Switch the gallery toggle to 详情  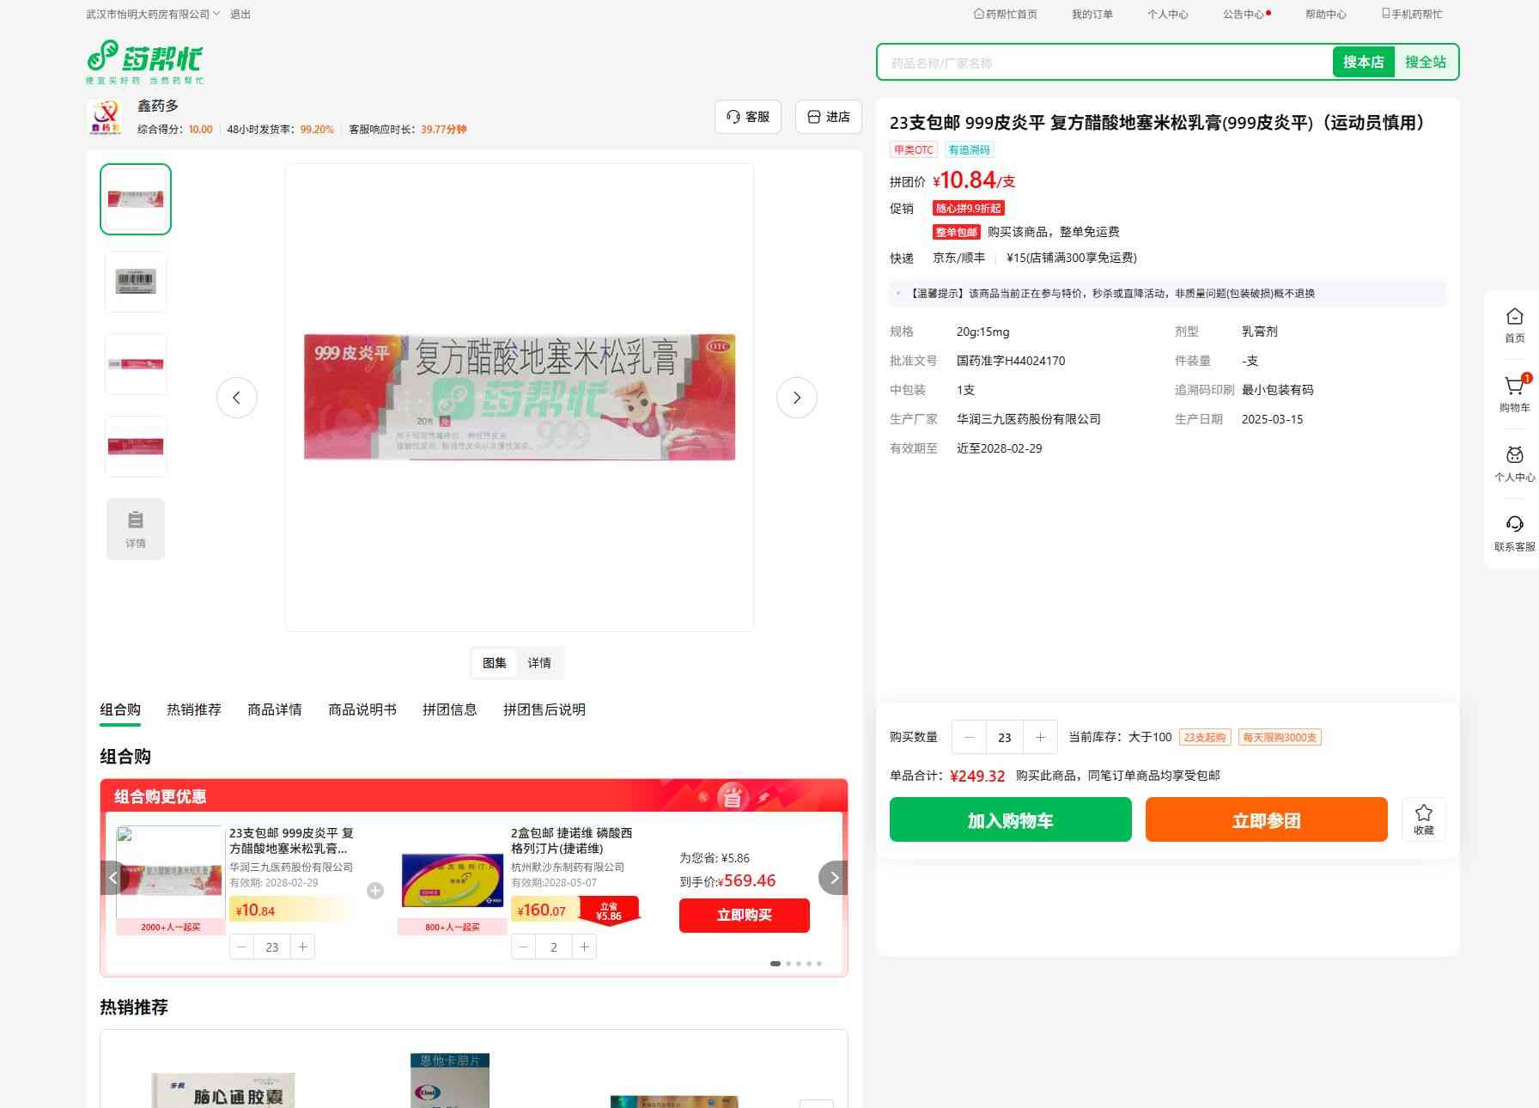point(539,663)
